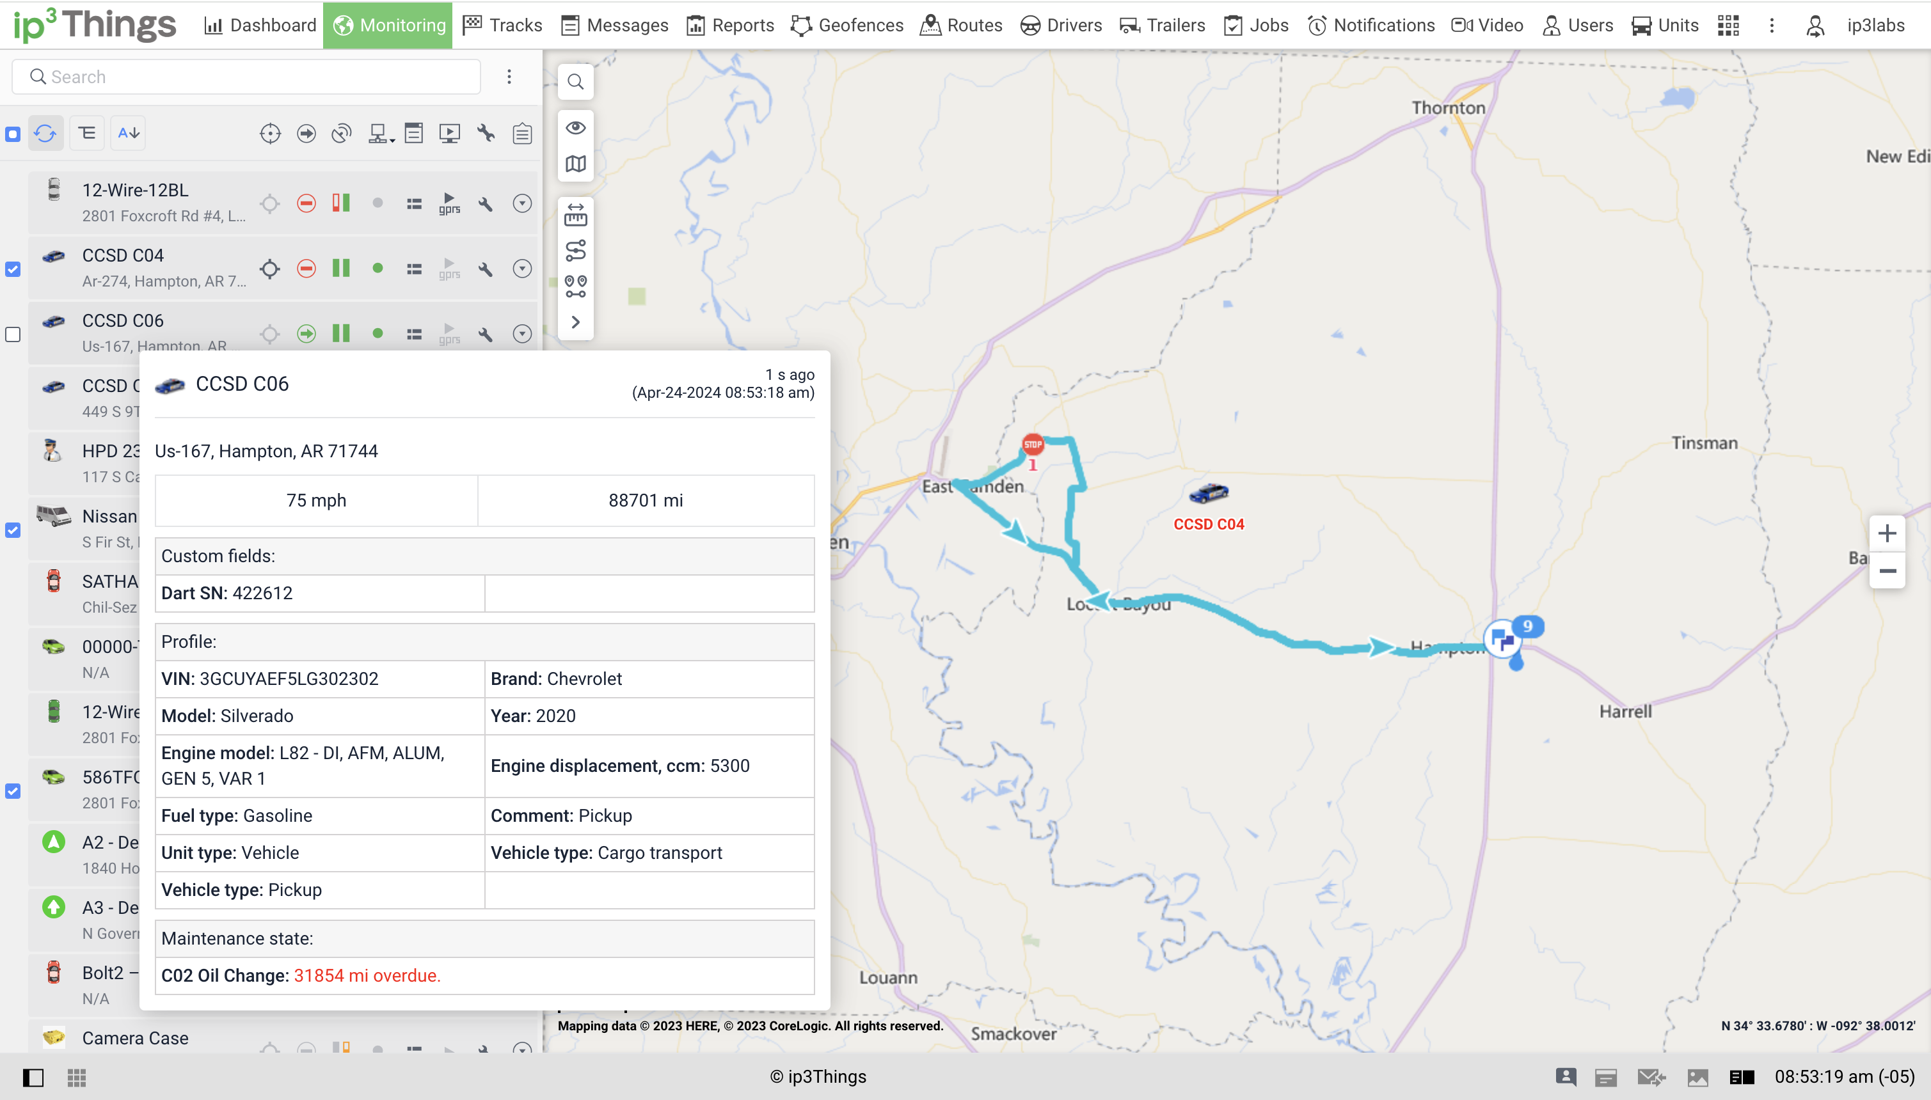Image resolution: width=1931 pixels, height=1100 pixels.
Task: Open the Geofences tab
Action: pos(846,25)
